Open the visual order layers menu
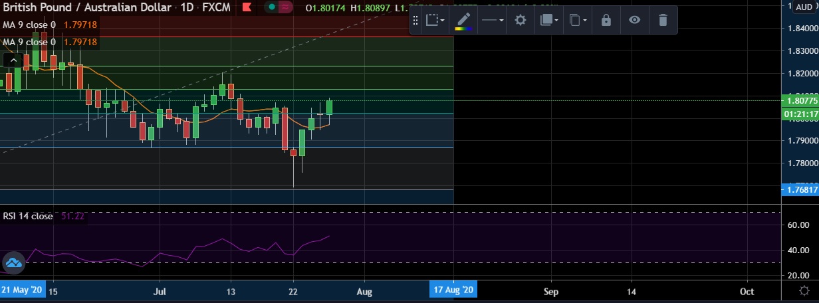819x303 pixels. click(549, 20)
